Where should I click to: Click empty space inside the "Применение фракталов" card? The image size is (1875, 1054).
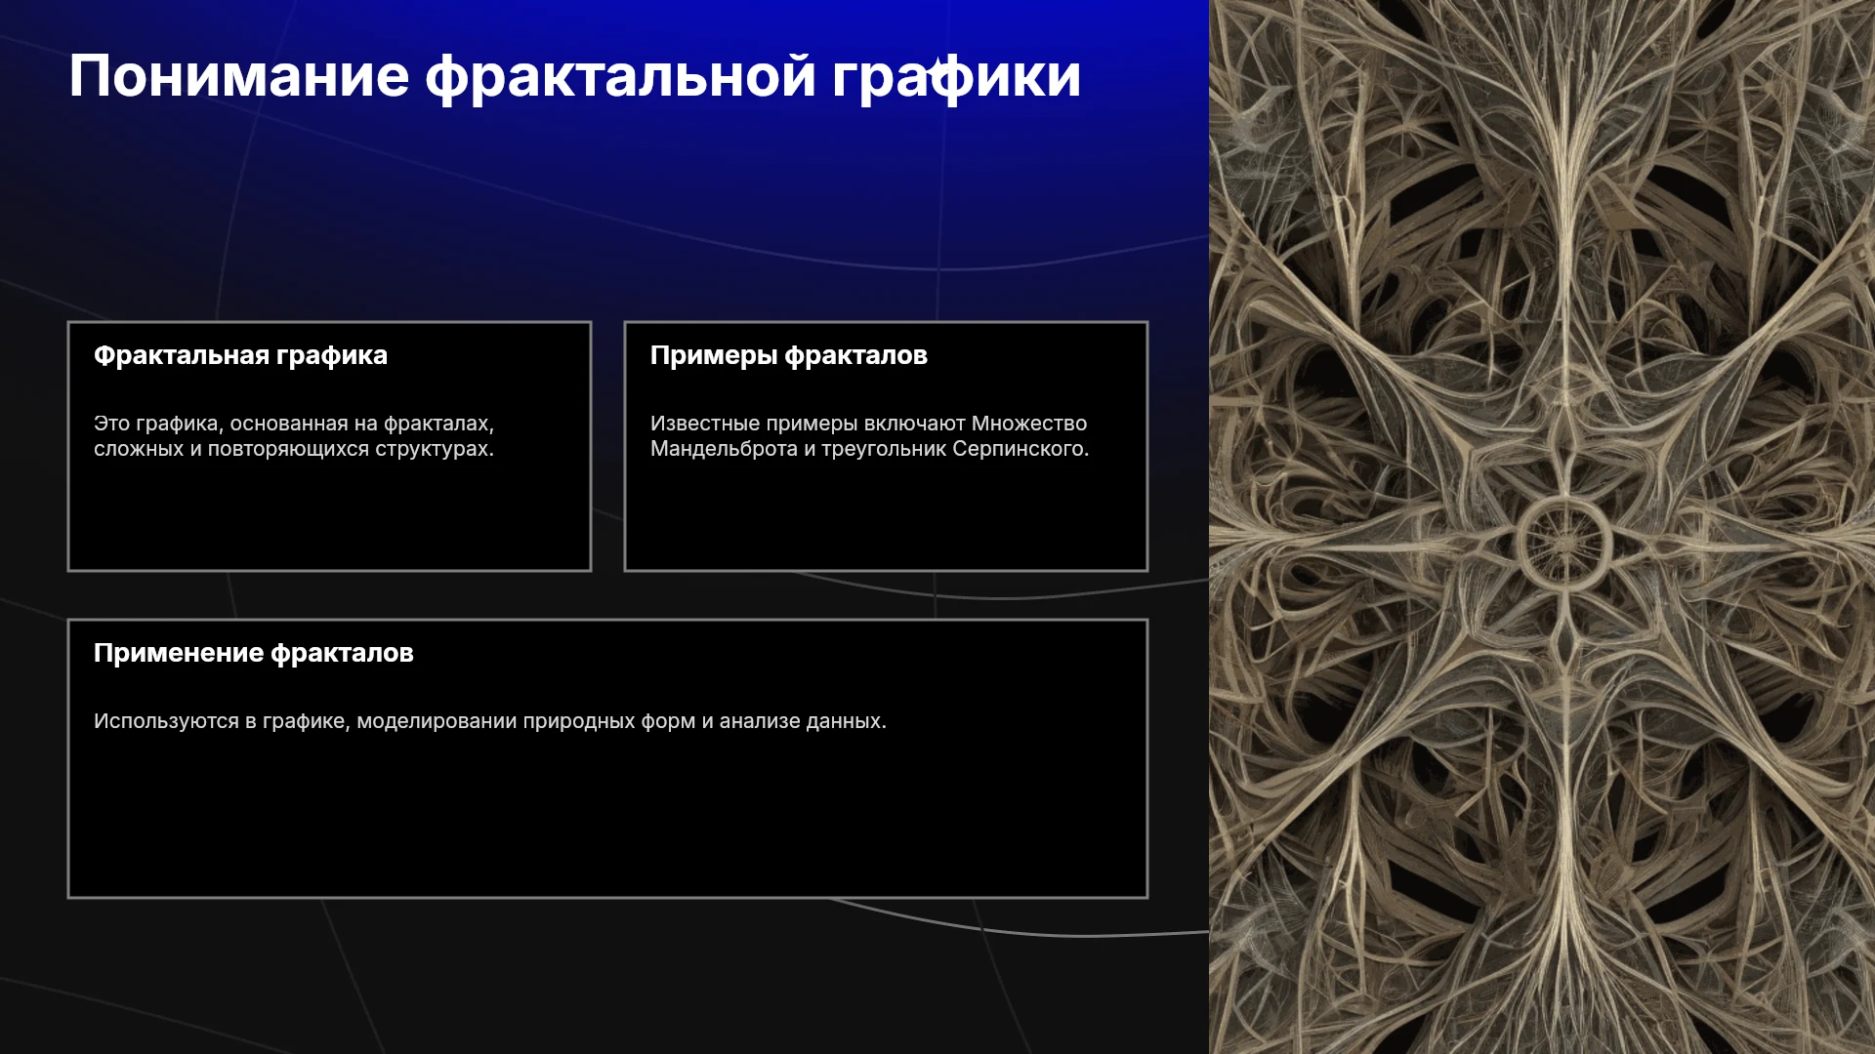[x=607, y=820]
